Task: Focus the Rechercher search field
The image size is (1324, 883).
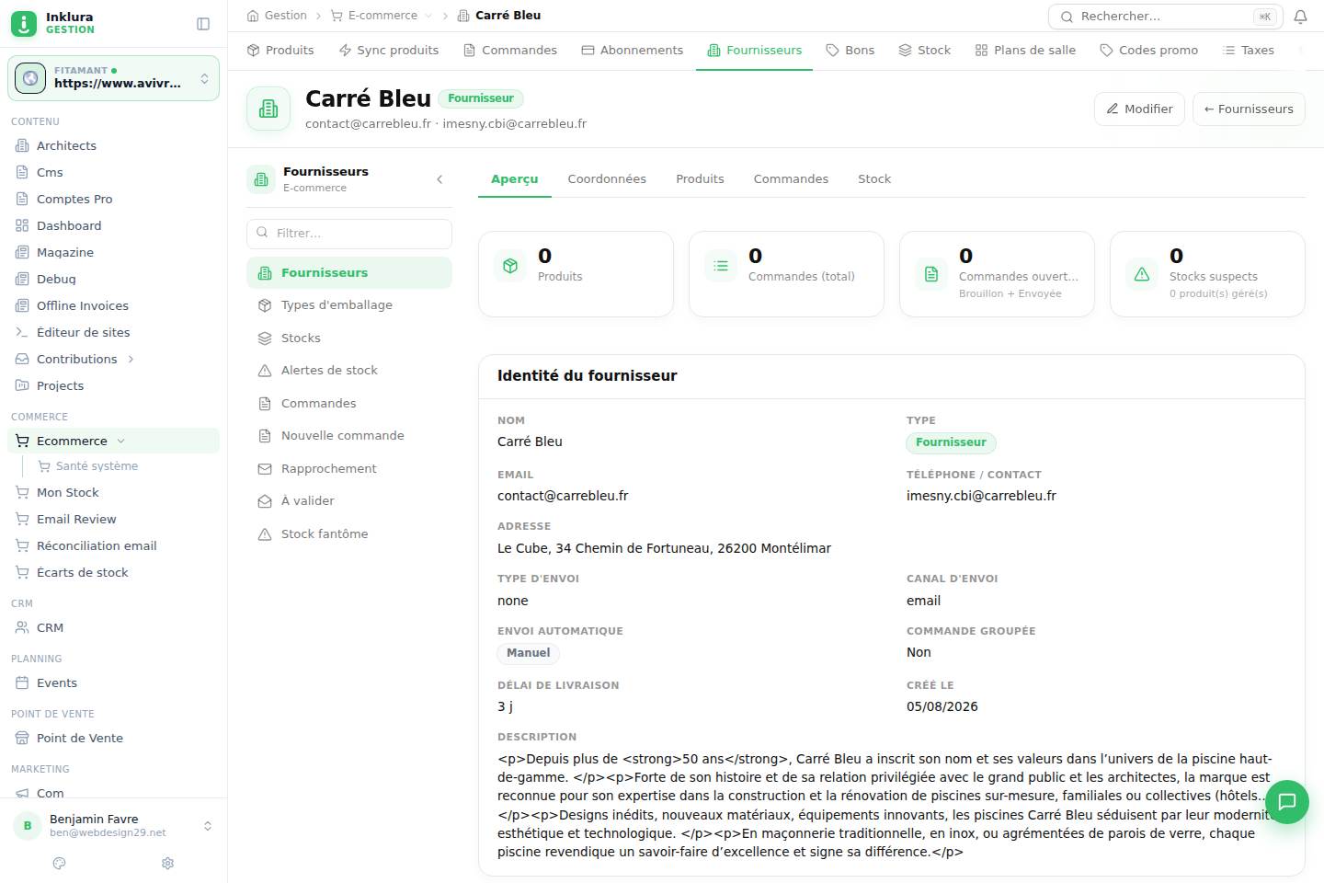Action: click(1165, 17)
